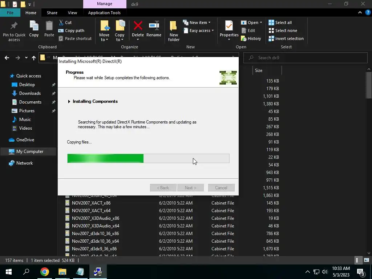Click the History ribbon command
Screen dimensions: 372x279
pos(251,39)
